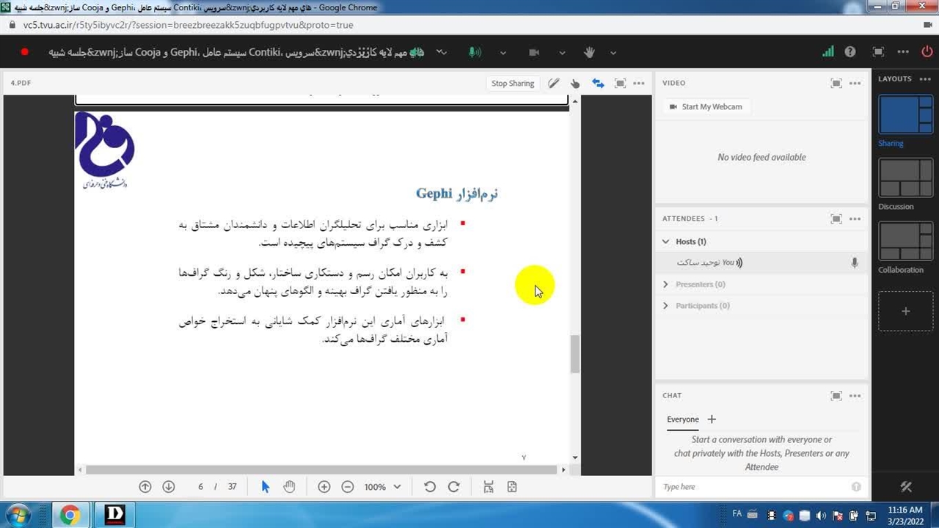Screen dimensions: 939x528
Task: Select the Everyone chat tab
Action: (x=682, y=419)
